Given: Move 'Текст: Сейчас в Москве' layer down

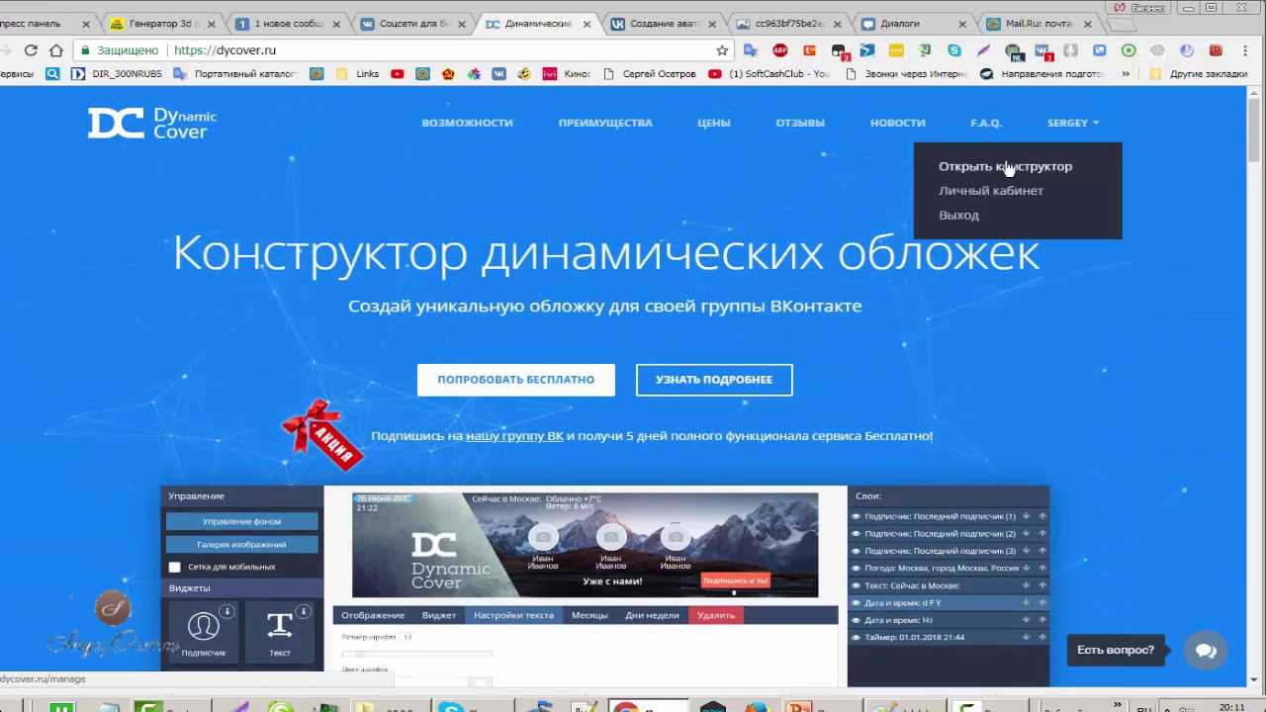Looking at the screenshot, I should tap(1027, 585).
